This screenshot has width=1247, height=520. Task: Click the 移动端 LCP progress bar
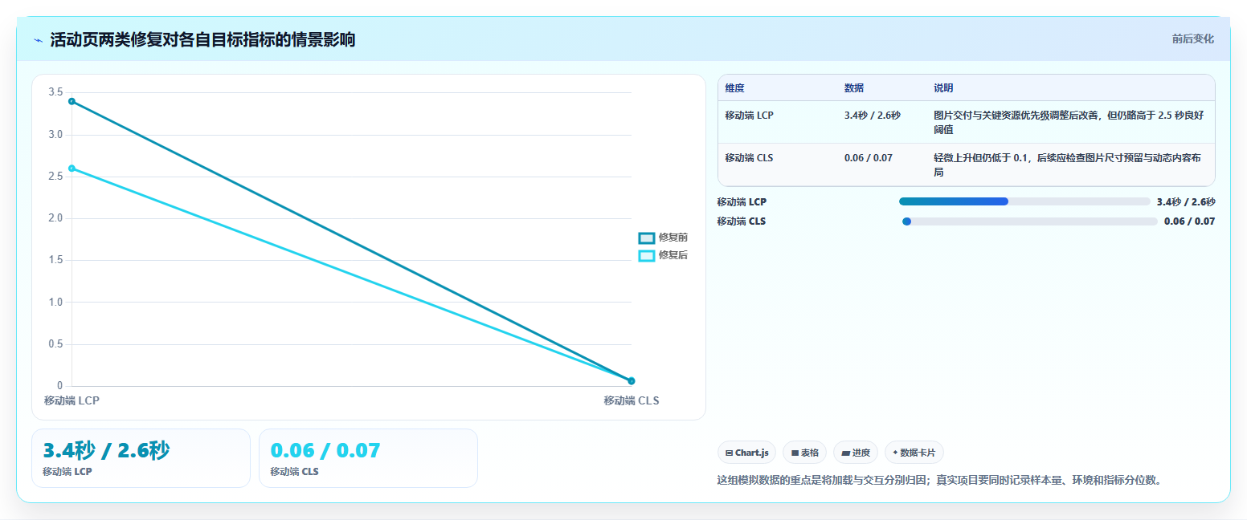[x=1024, y=201]
